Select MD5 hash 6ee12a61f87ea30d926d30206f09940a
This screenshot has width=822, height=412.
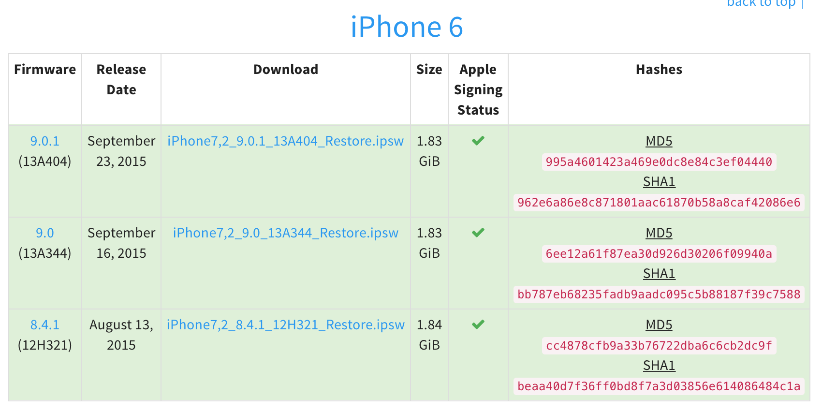[x=659, y=254]
